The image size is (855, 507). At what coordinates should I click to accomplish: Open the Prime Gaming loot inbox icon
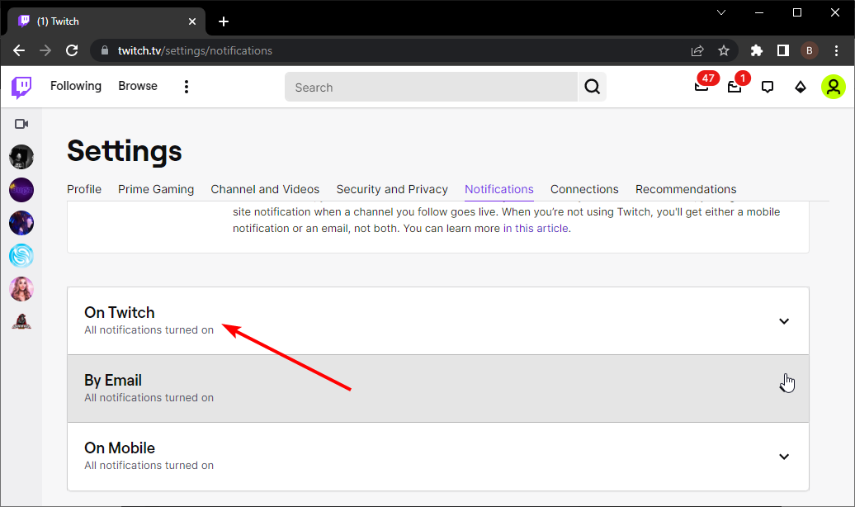[701, 87]
